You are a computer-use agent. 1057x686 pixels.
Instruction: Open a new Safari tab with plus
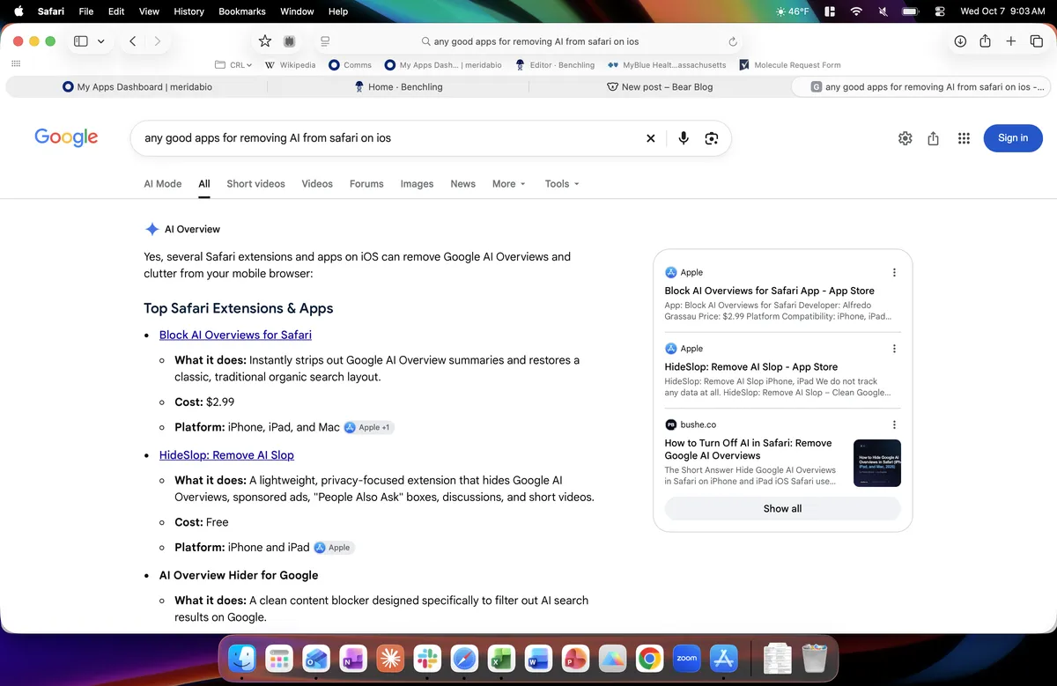click(1011, 41)
